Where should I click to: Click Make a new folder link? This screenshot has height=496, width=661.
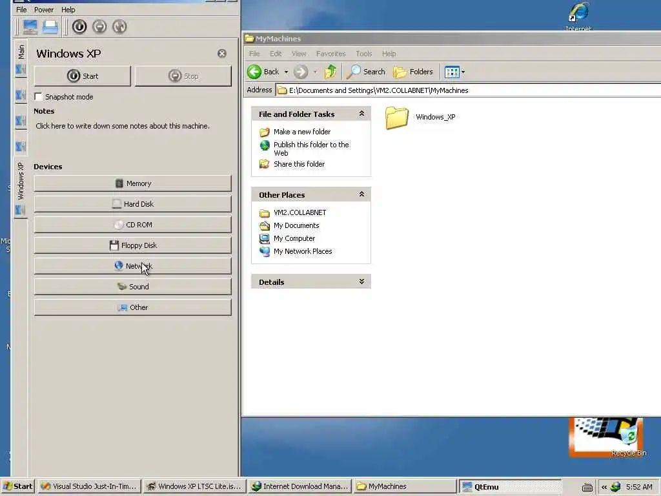302,132
